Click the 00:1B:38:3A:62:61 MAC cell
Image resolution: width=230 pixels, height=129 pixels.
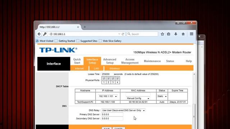[x=138, y=102]
